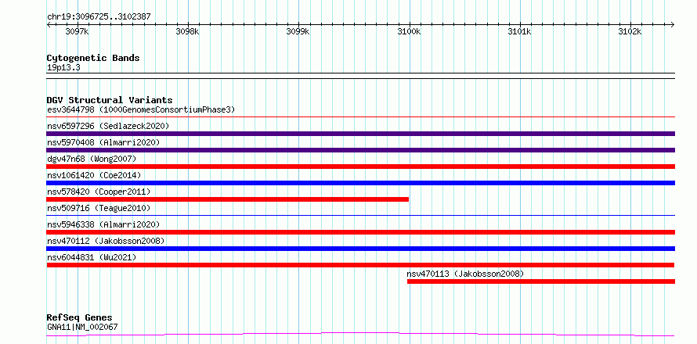Screen dimensions: 697x344
Task: Select the purple bar under nsv5970408
Action: 360,150
